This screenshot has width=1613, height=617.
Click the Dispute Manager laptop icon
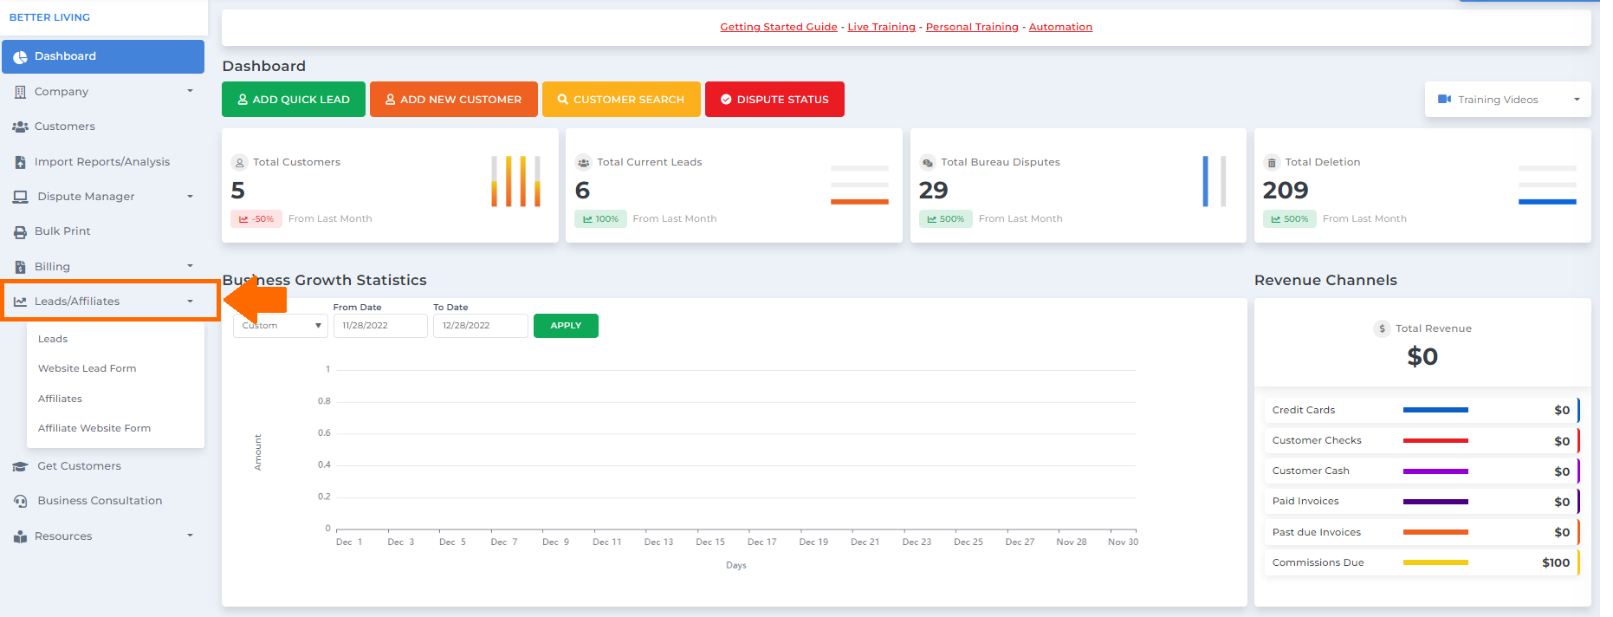click(20, 197)
